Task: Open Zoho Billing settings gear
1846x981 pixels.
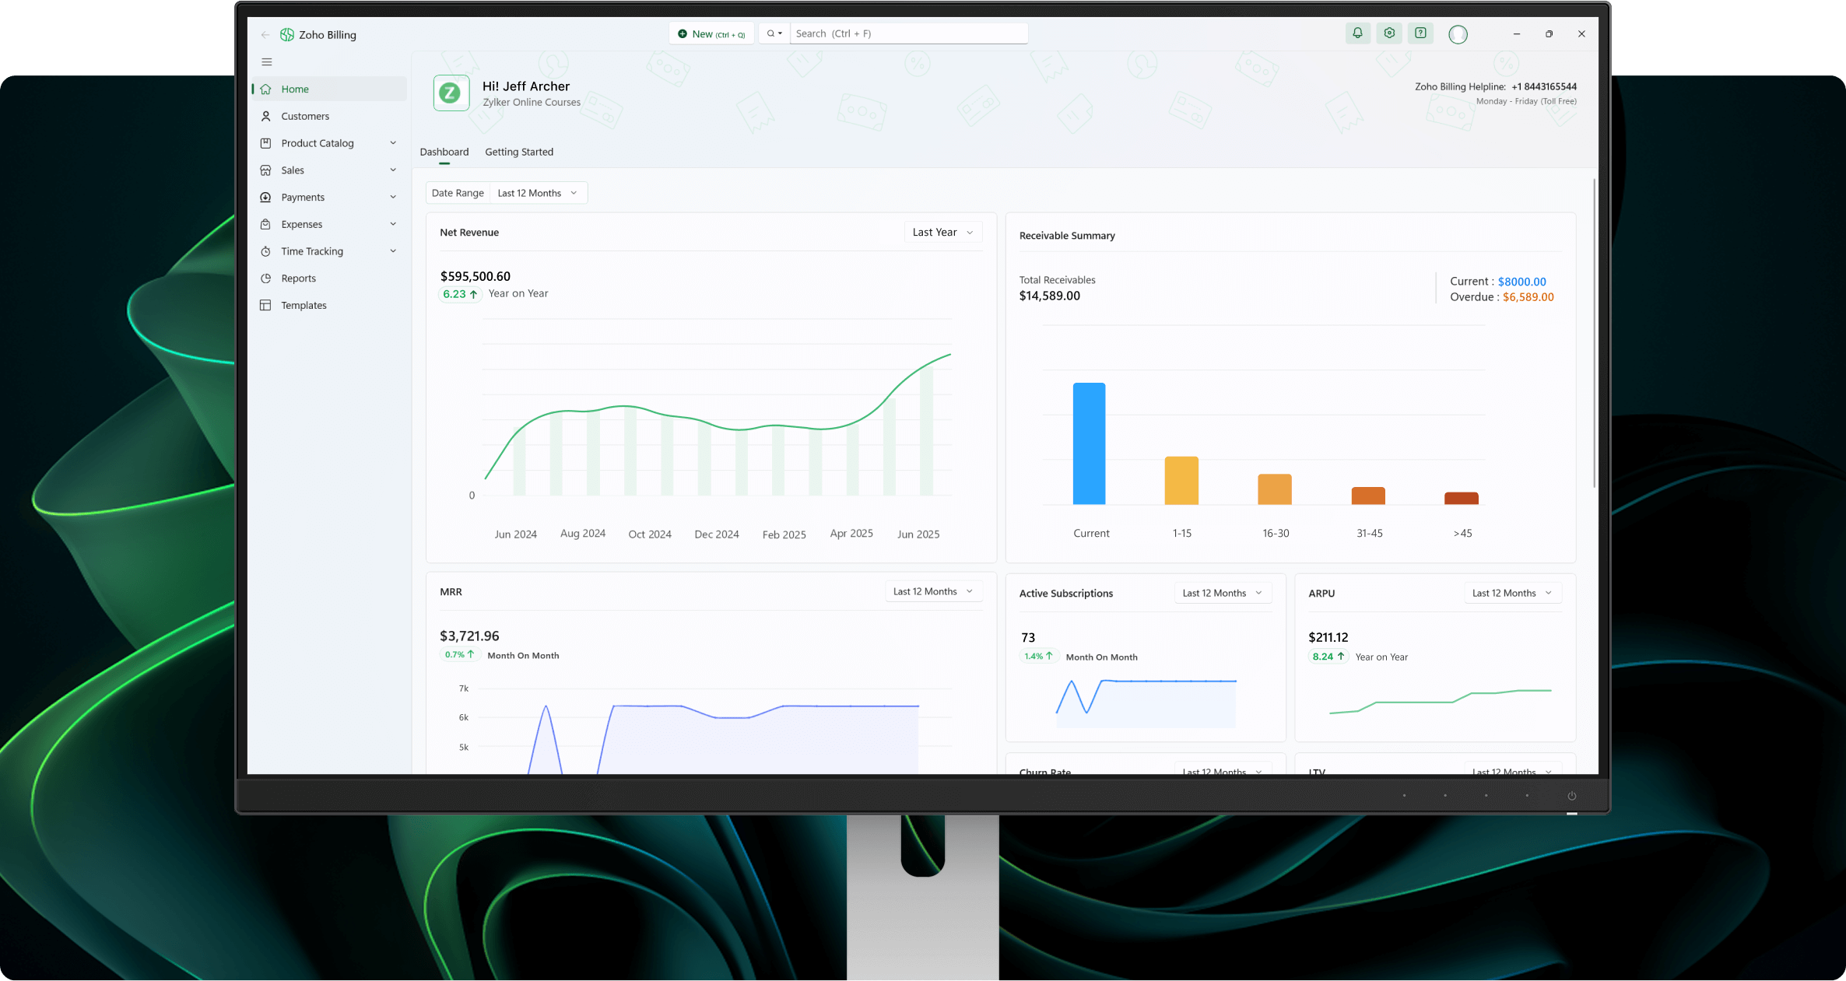Action: [x=1389, y=33]
